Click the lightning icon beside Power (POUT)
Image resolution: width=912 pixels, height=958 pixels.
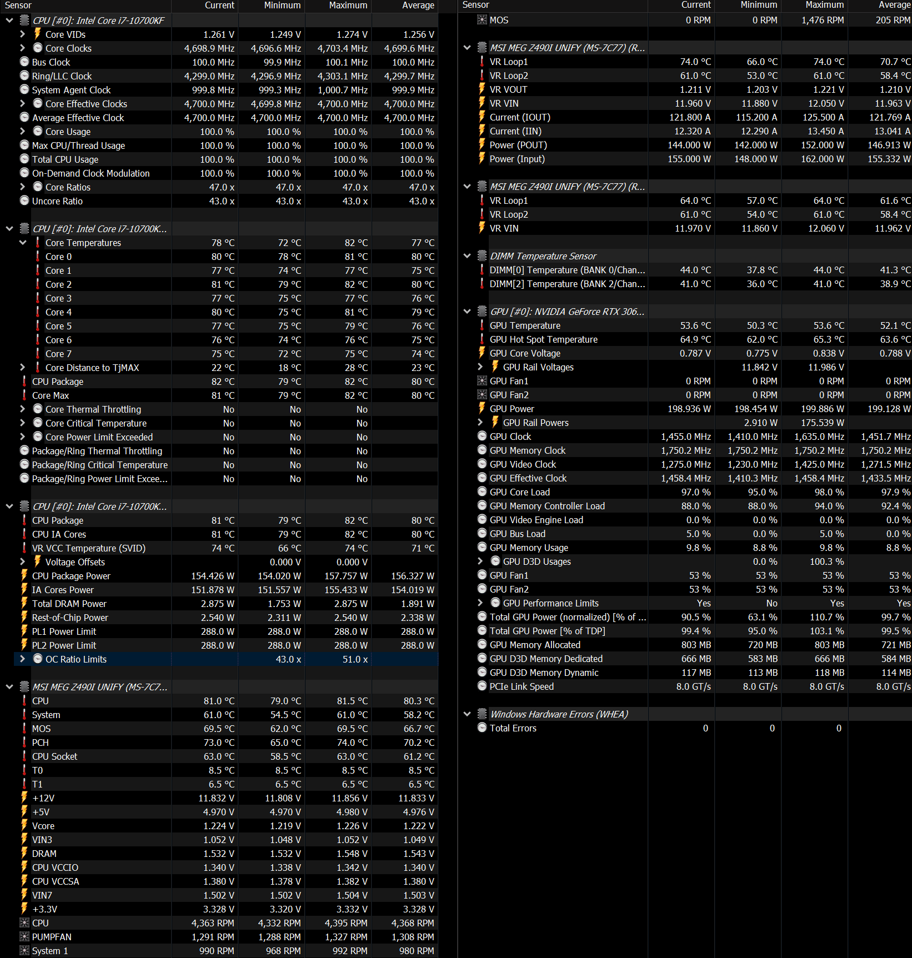tap(482, 144)
